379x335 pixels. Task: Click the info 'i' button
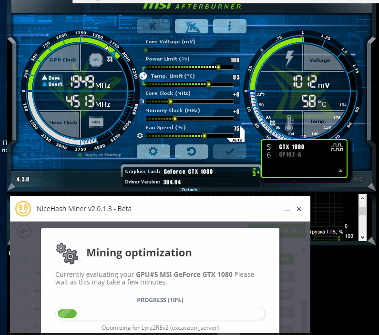click(x=229, y=26)
